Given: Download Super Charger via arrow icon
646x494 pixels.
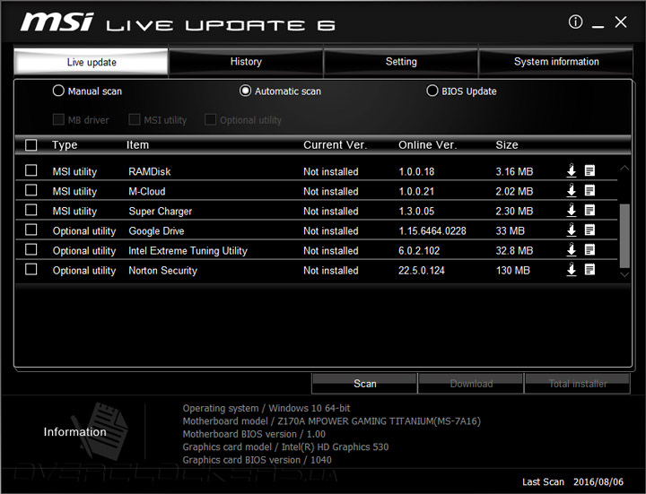Looking at the screenshot, I should 572,210.
